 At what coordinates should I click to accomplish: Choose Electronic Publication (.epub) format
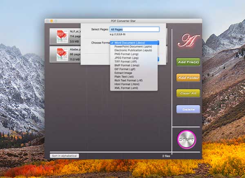[134, 50]
